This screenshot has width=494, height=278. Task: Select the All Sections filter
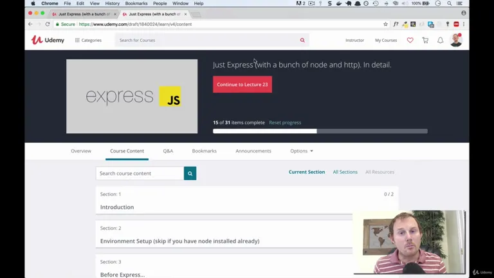pos(345,172)
